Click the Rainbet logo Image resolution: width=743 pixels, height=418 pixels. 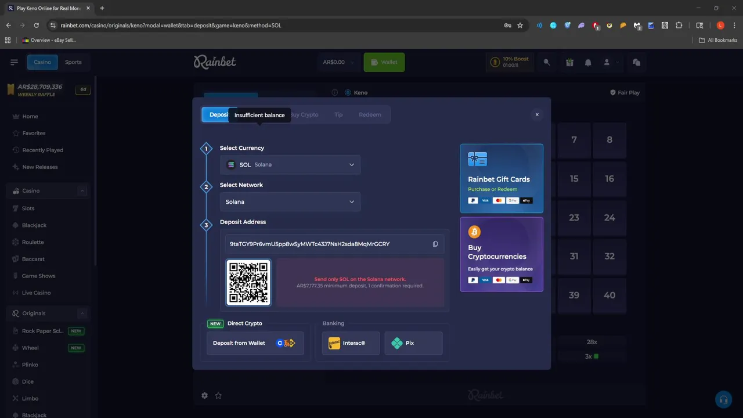coord(215,62)
